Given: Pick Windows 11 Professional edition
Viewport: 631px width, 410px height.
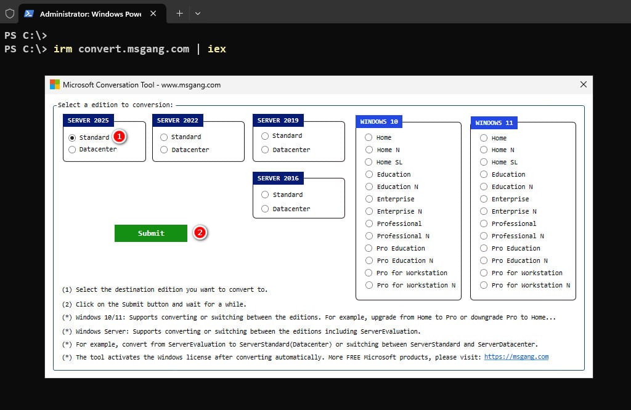Looking at the screenshot, I should tap(484, 223).
